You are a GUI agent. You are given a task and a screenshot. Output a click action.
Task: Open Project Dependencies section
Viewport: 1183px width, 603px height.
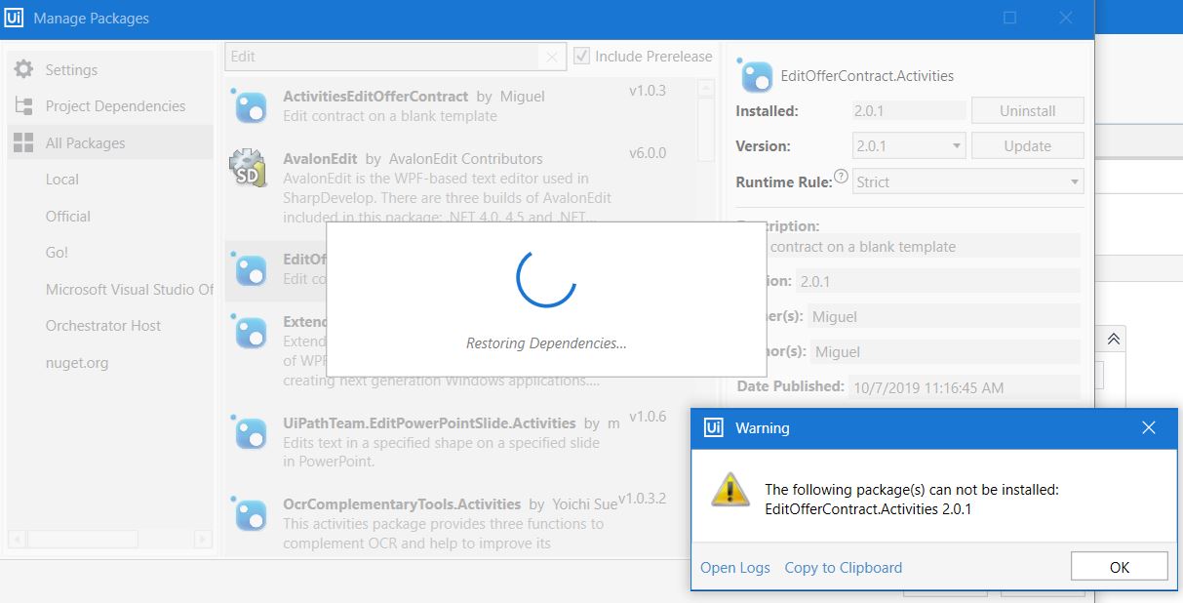pyautogui.click(x=115, y=106)
